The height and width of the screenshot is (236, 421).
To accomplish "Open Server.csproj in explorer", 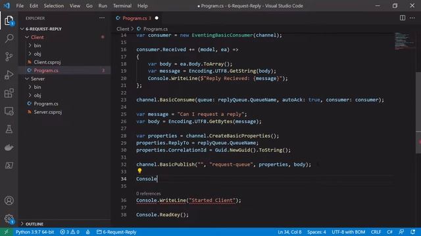I will (x=64, y=112).
